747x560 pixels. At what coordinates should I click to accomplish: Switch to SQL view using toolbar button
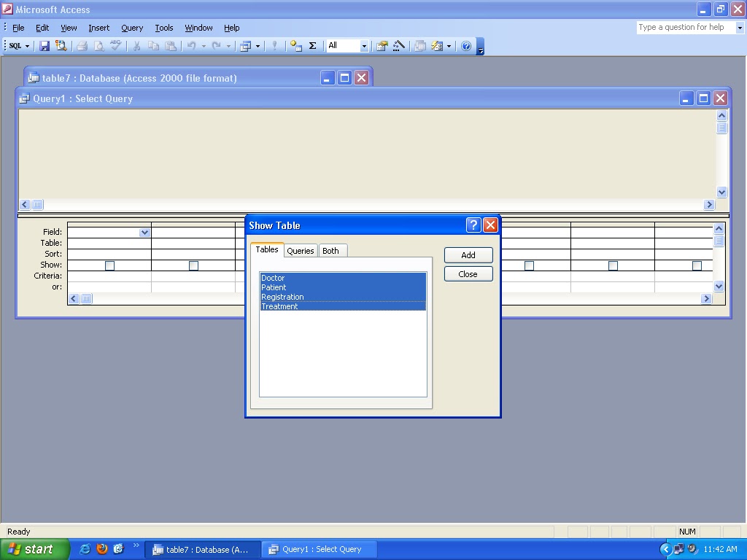[x=15, y=46]
